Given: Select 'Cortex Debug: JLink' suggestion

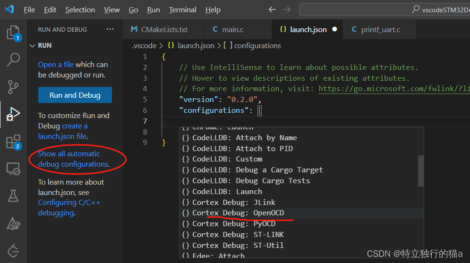Looking at the screenshot, I should click(x=301, y=202).
